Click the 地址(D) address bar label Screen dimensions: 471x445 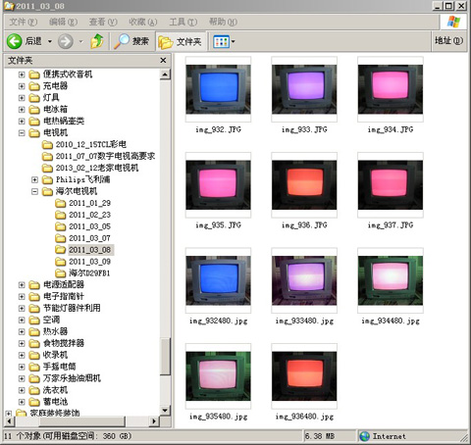click(x=448, y=41)
